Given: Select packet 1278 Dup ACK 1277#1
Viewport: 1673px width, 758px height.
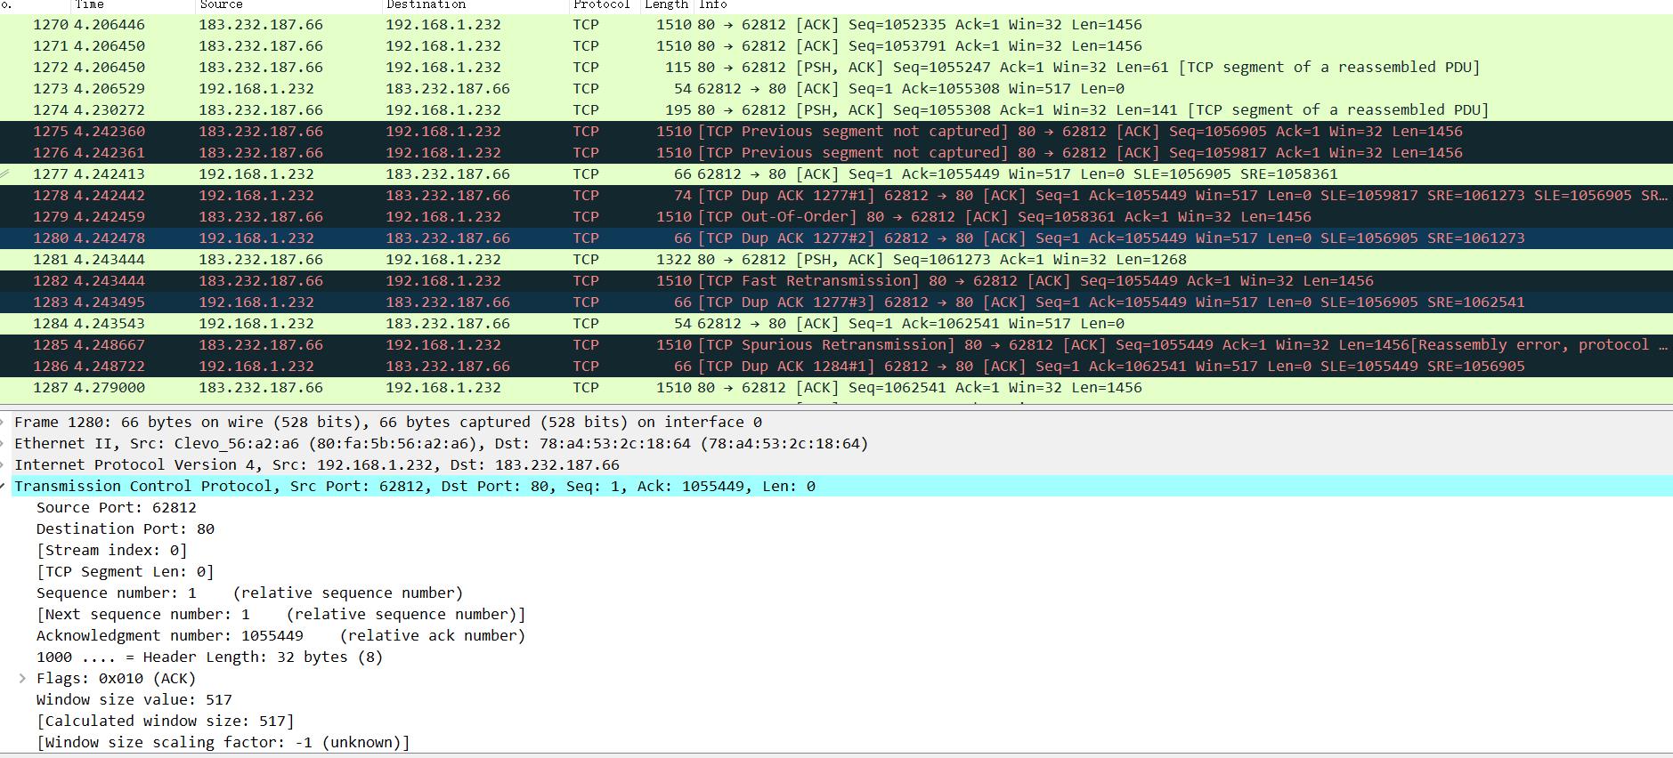Looking at the screenshot, I should [x=836, y=196].
